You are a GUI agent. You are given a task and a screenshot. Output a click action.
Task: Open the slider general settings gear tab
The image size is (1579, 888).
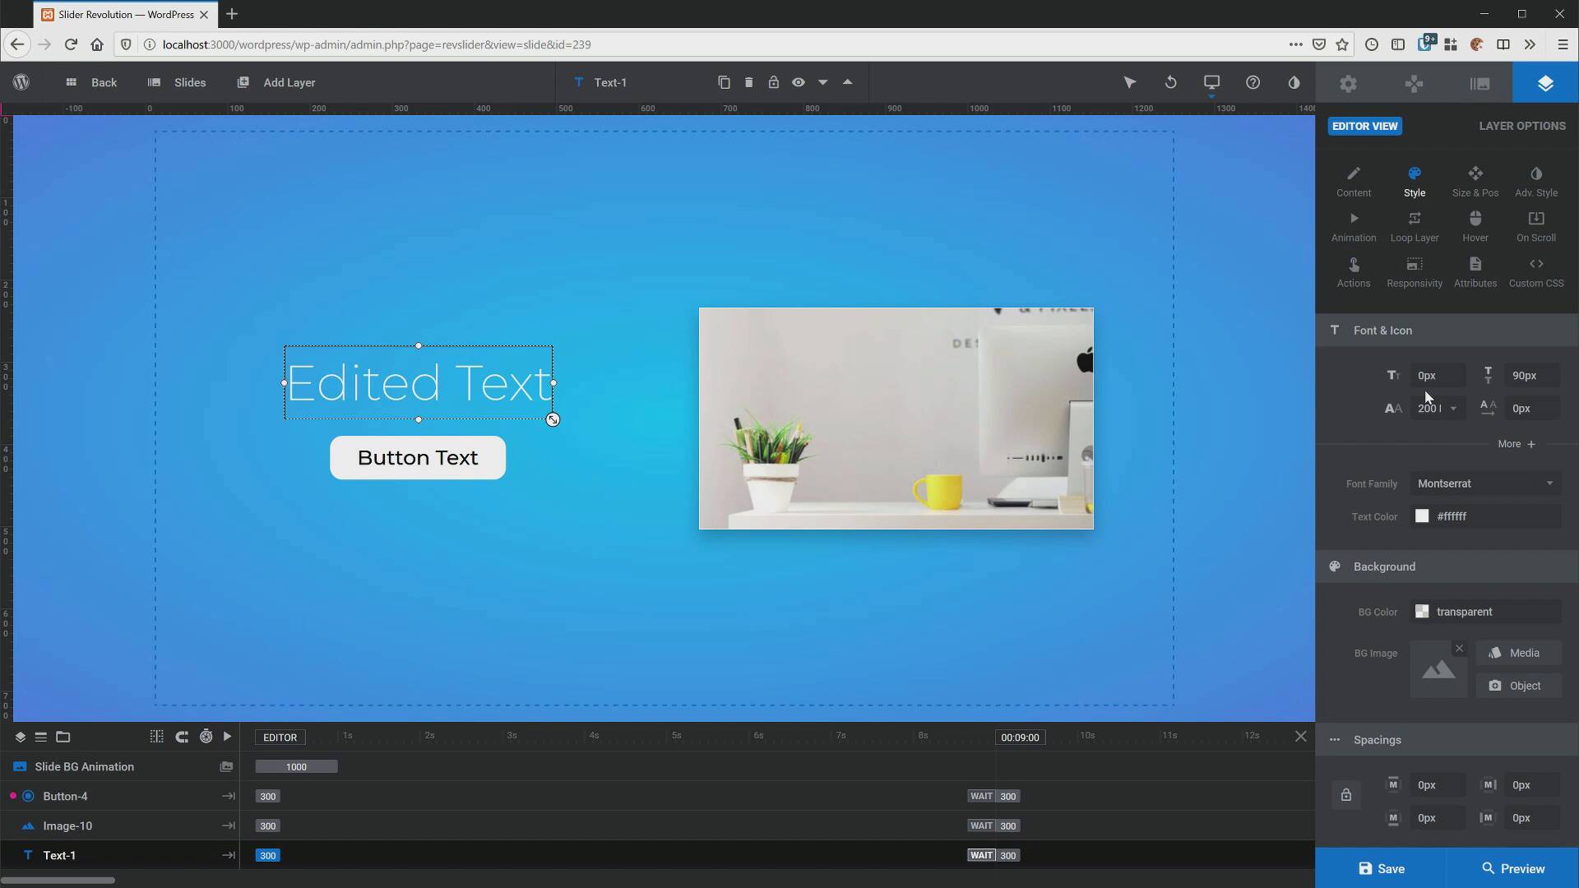1348,83
